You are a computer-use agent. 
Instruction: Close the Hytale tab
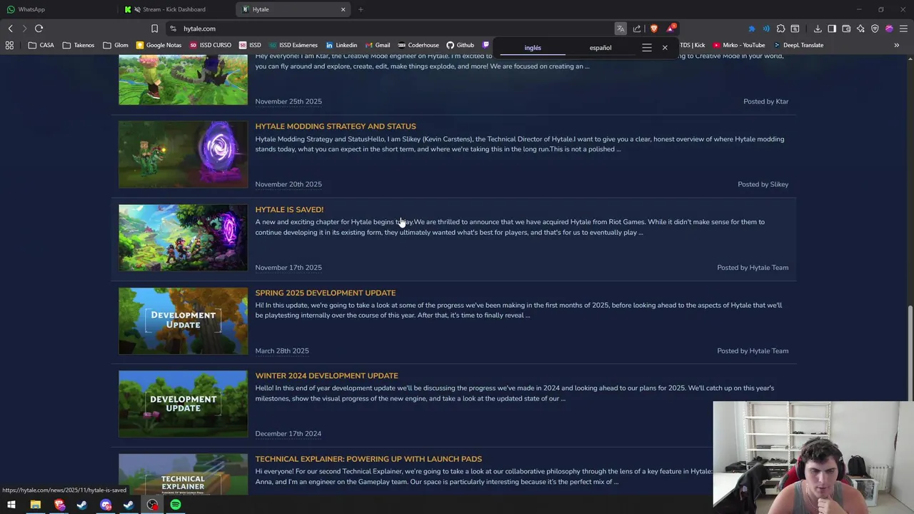click(x=343, y=9)
